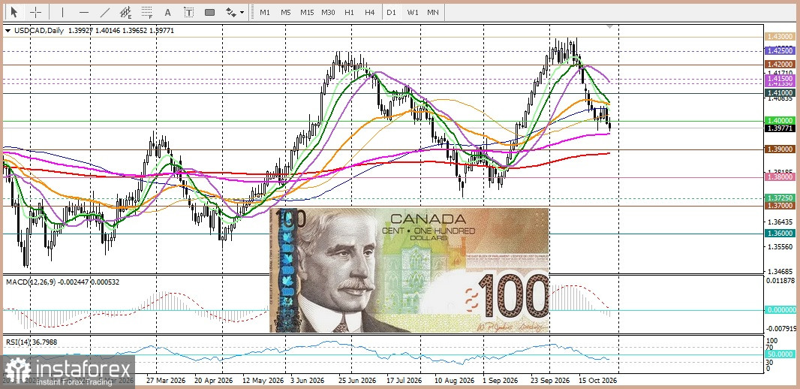Select the arrow cursor tool
Image resolution: width=800 pixels, height=389 pixels.
click(x=14, y=12)
